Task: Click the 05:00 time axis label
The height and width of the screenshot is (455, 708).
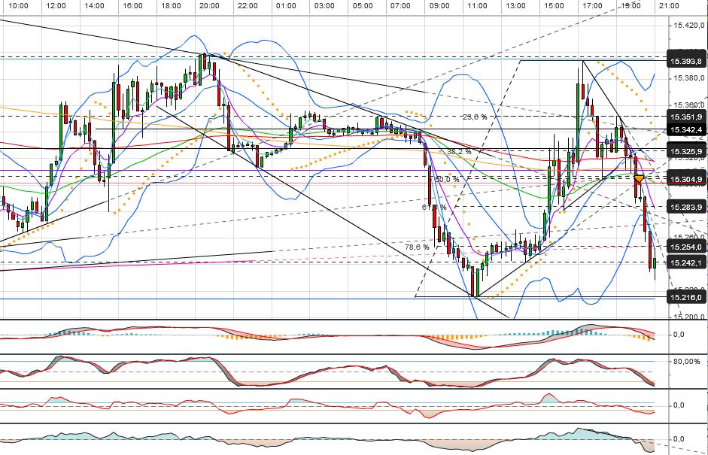Action: 363,6
